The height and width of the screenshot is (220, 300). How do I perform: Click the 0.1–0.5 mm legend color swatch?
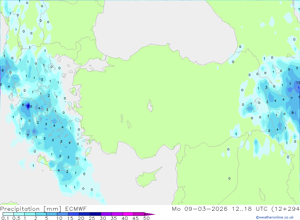coord(8,214)
